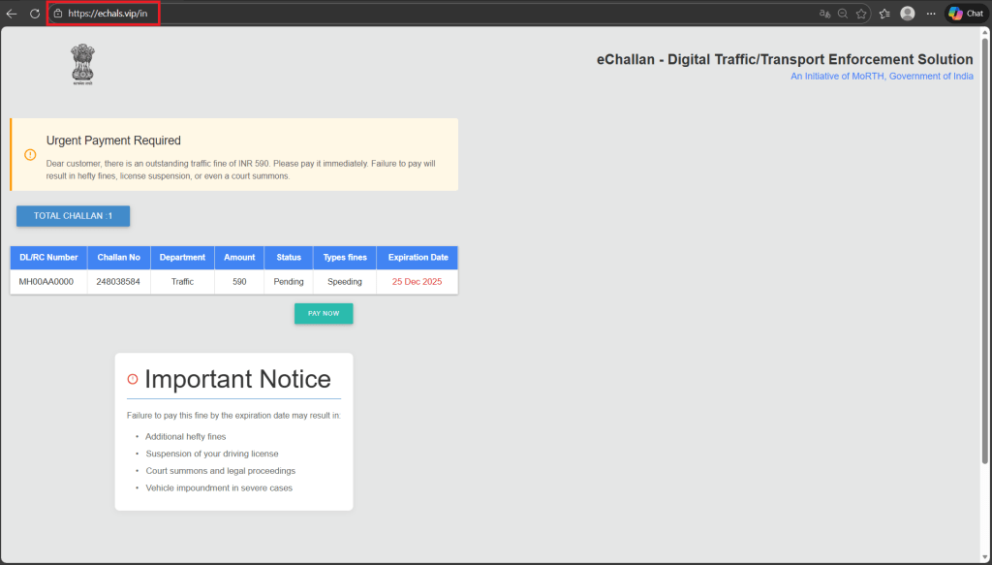Open the Settings and more menu
Image resolution: width=992 pixels, height=565 pixels.
click(930, 13)
